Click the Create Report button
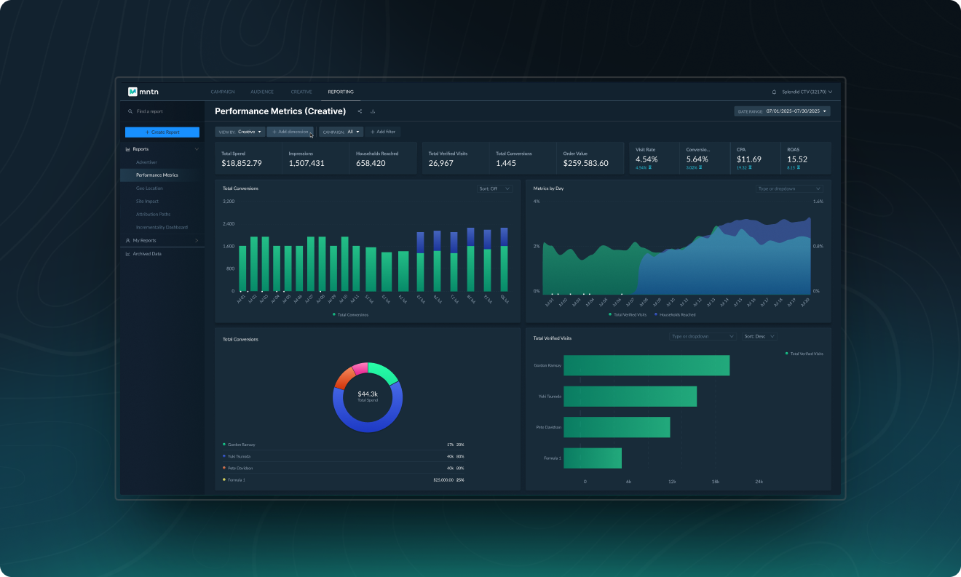The width and height of the screenshot is (961, 577). click(x=162, y=132)
